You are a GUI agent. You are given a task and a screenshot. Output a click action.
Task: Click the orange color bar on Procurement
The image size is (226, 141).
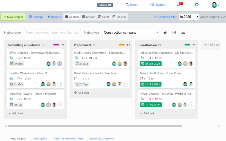(122, 45)
